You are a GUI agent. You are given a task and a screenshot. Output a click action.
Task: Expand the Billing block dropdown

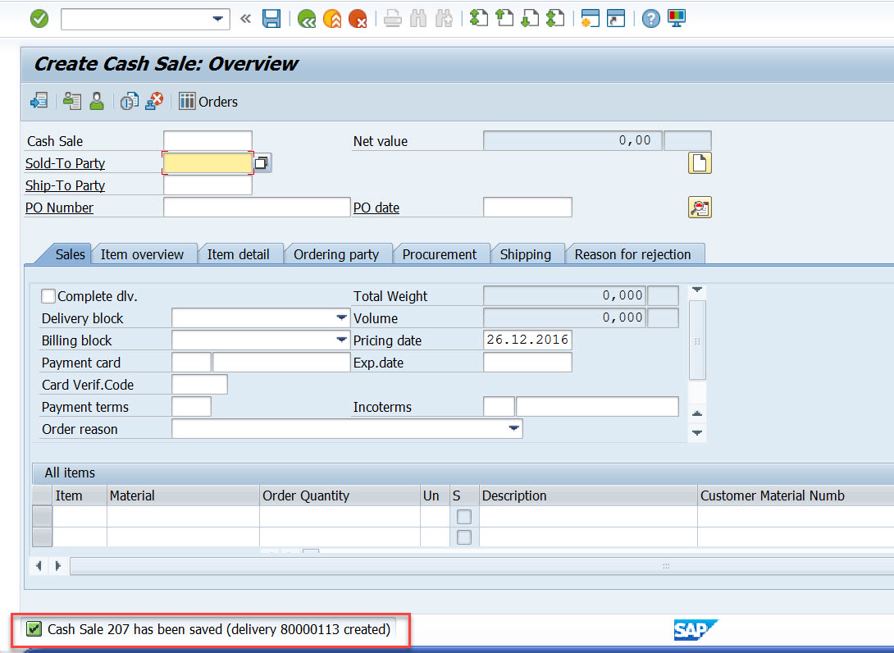pos(342,340)
